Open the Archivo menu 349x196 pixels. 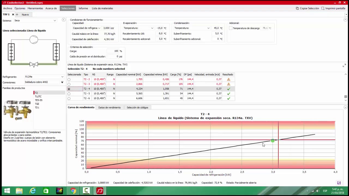[x=8, y=8]
